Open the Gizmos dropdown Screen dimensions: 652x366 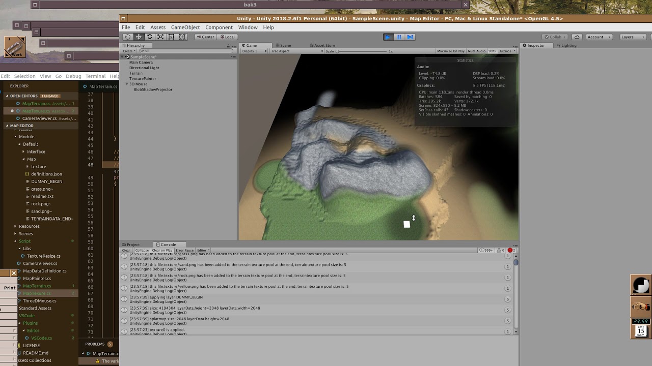click(x=507, y=51)
